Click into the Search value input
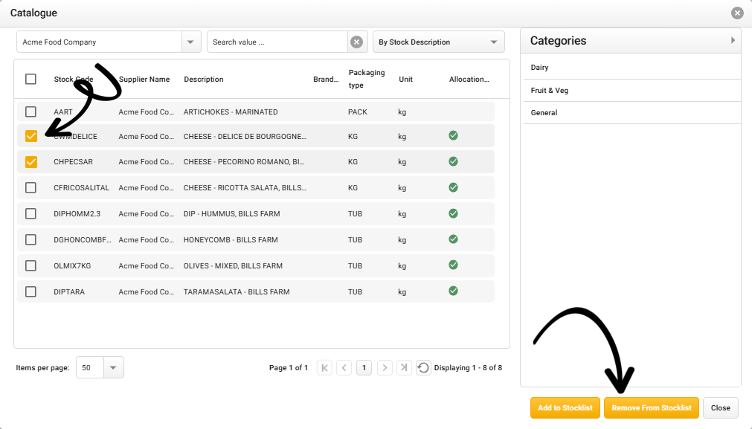 click(x=277, y=42)
